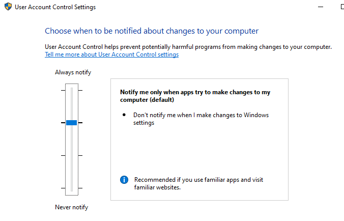Click the blue slider thumb
The height and width of the screenshot is (221, 344).
tap(71, 122)
